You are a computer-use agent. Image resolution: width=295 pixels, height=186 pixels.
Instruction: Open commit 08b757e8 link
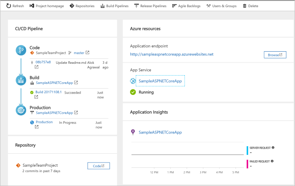click(43, 62)
